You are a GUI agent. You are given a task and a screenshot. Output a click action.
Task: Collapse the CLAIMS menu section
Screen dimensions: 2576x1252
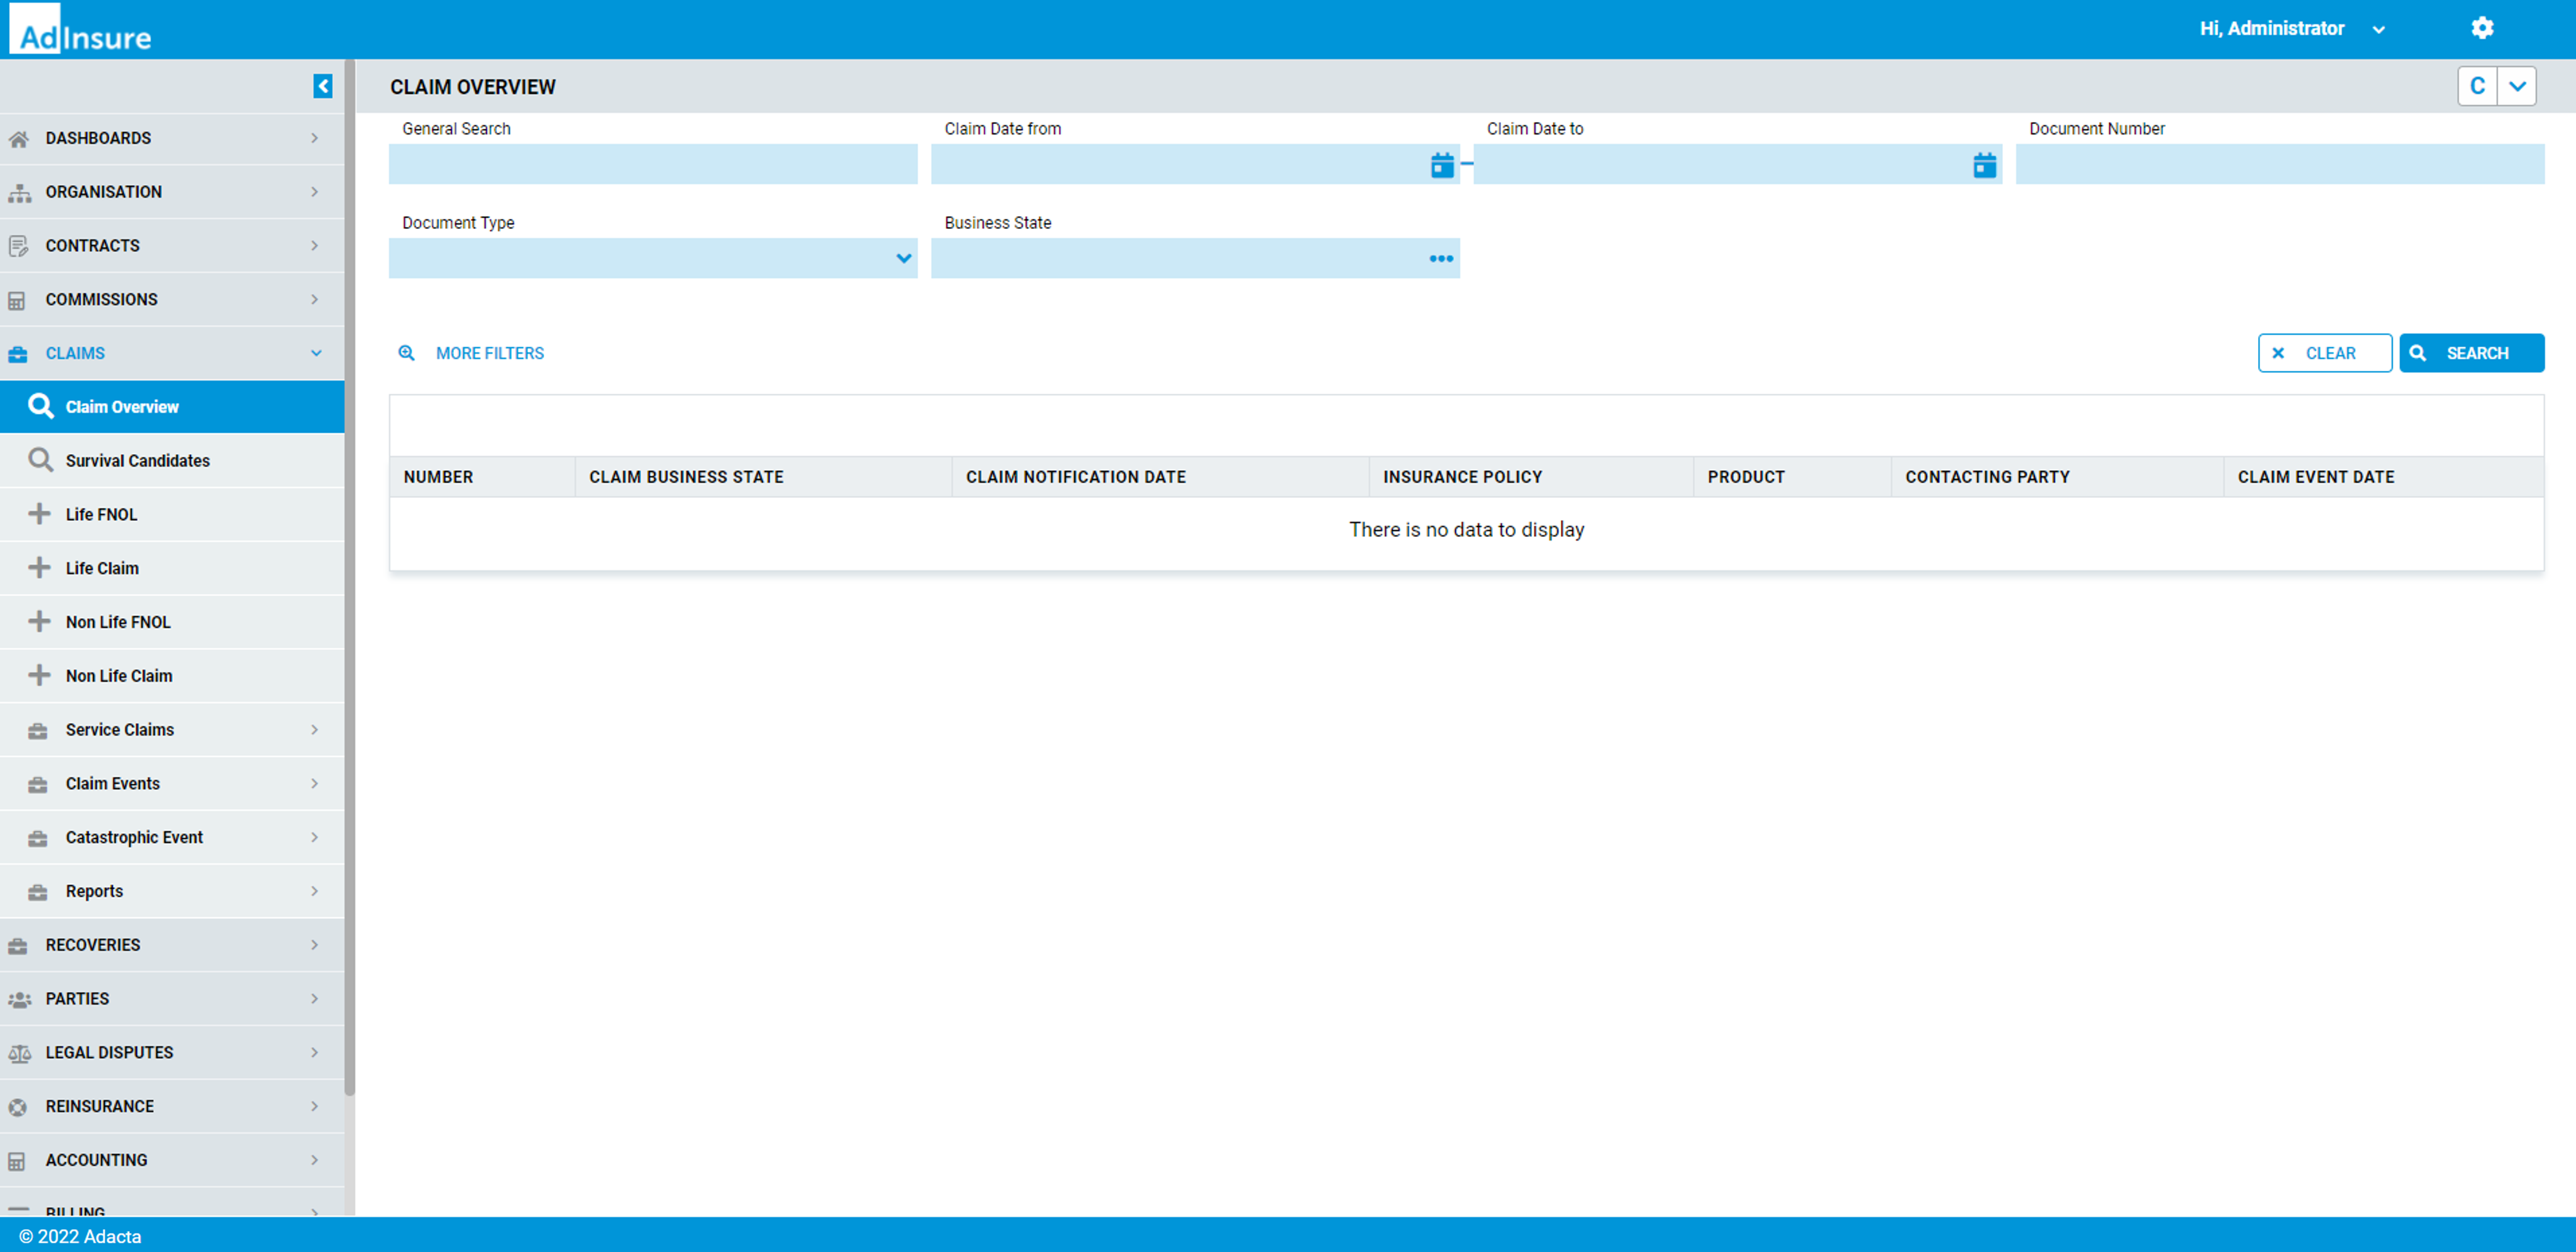[x=316, y=353]
